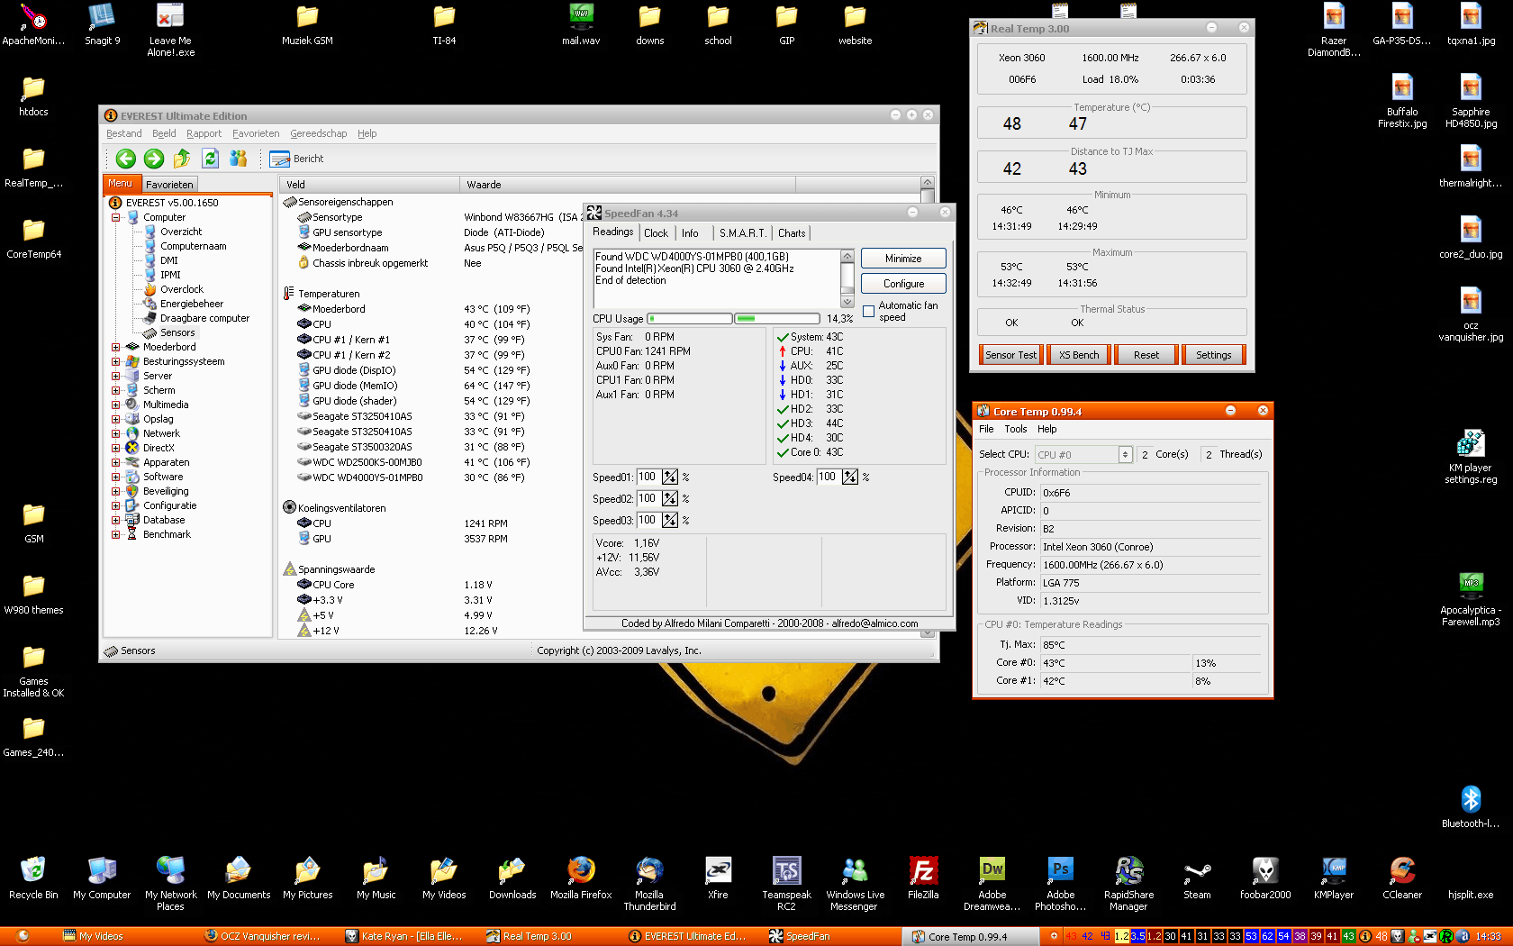This screenshot has height=946, width=1513.
Task: Click Real Temp Sensor Test button
Action: [x=1010, y=355]
